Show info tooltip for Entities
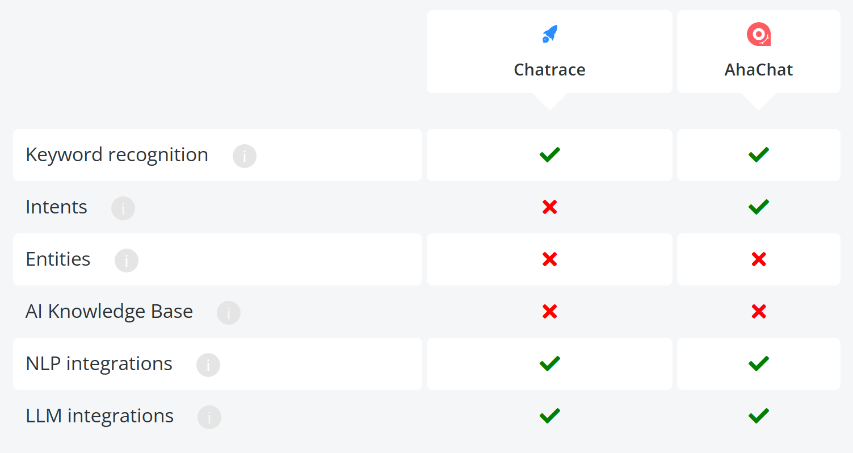The image size is (853, 453). 127,261
